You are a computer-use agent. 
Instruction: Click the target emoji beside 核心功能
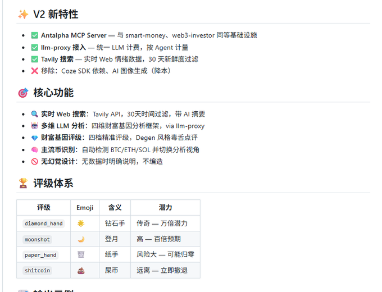click(x=23, y=93)
